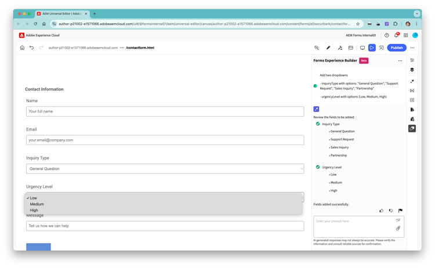Toggle the blue Preview play button
The image size is (435, 268).
point(372,48)
